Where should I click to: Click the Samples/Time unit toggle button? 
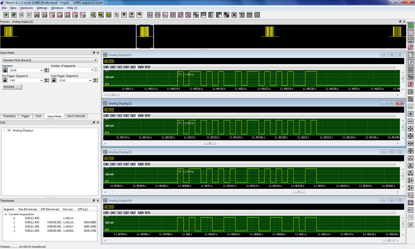tap(12, 87)
